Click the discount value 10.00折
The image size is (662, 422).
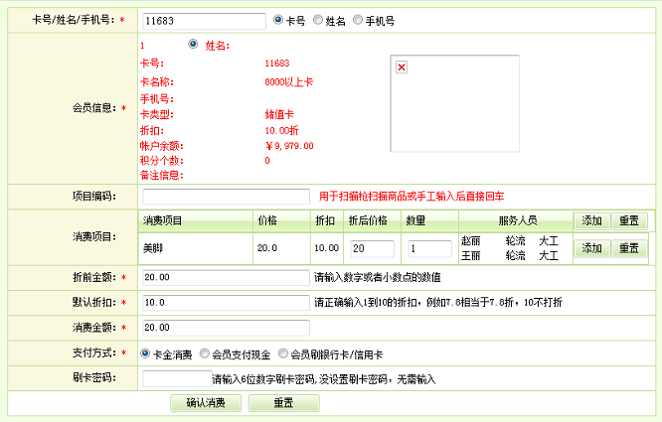tap(281, 131)
